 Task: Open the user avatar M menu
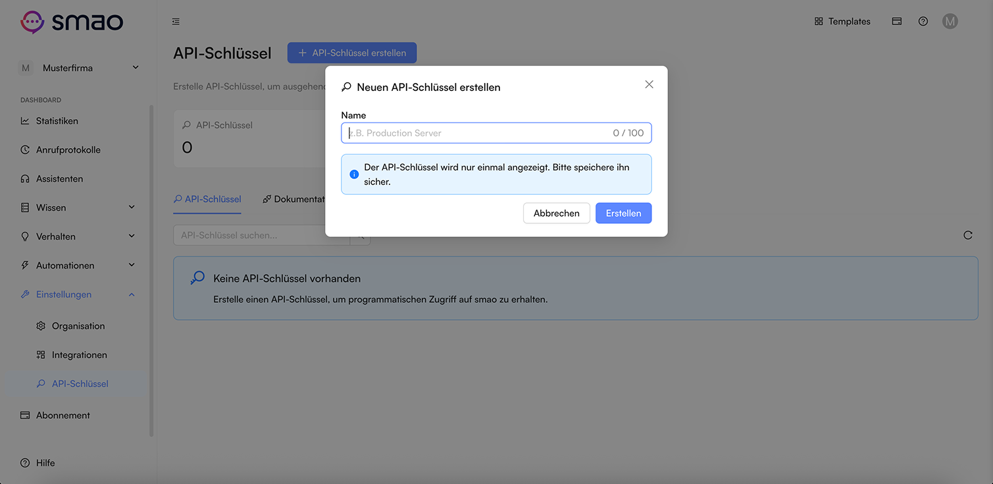click(950, 22)
